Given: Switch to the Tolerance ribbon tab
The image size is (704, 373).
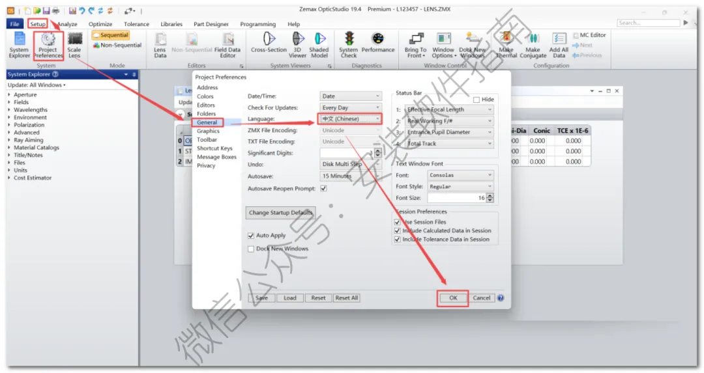Looking at the screenshot, I should pyautogui.click(x=136, y=24).
